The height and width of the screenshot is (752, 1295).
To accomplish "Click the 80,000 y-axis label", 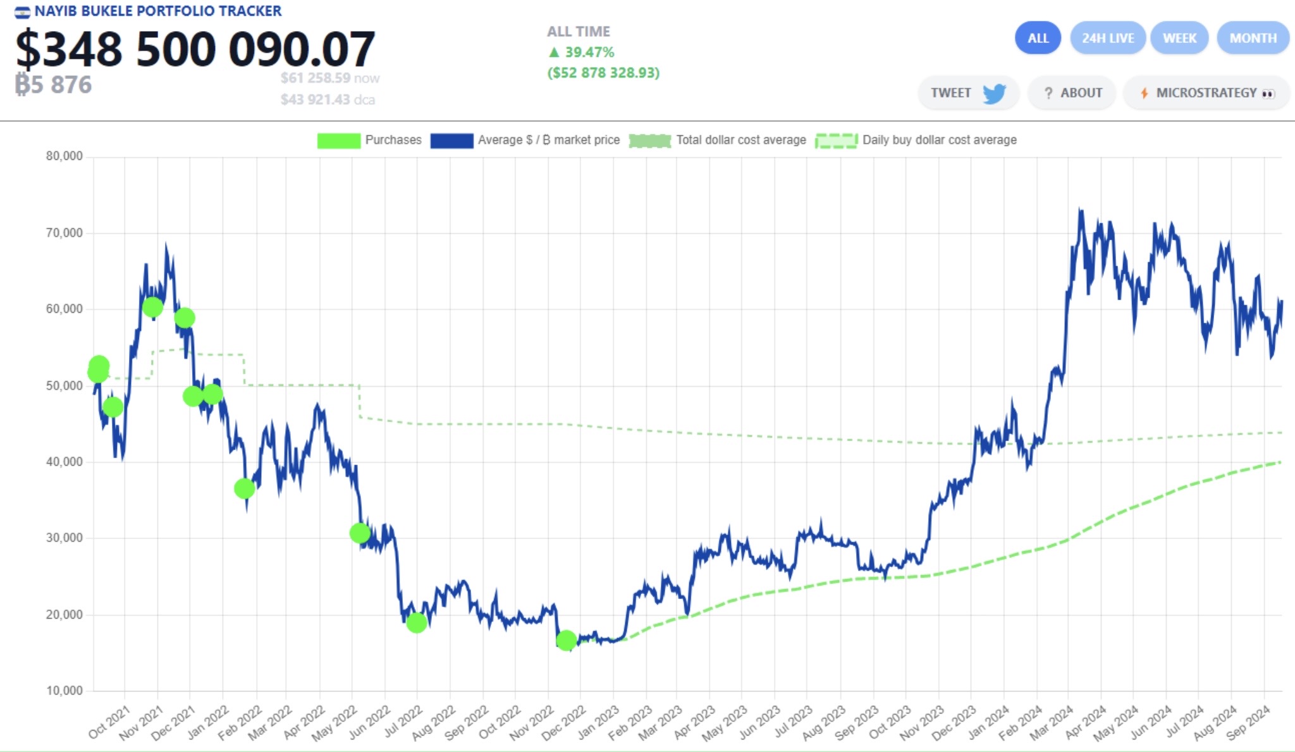I will (64, 156).
